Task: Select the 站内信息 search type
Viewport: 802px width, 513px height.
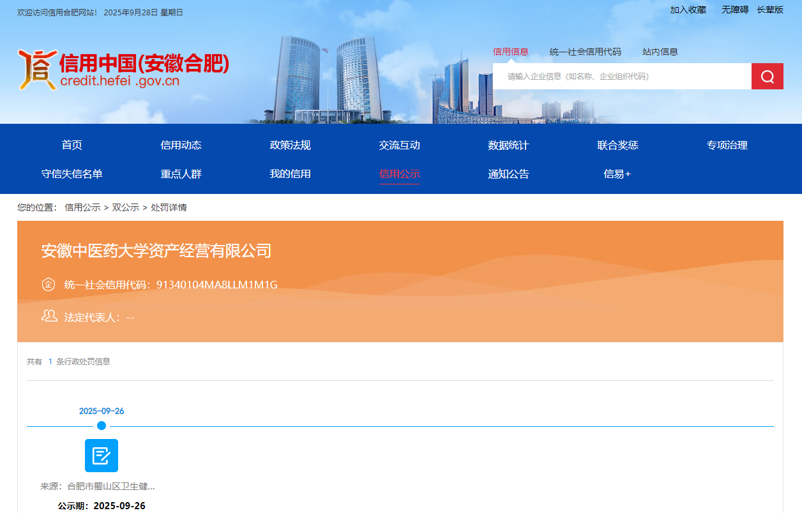Action: 660,52
